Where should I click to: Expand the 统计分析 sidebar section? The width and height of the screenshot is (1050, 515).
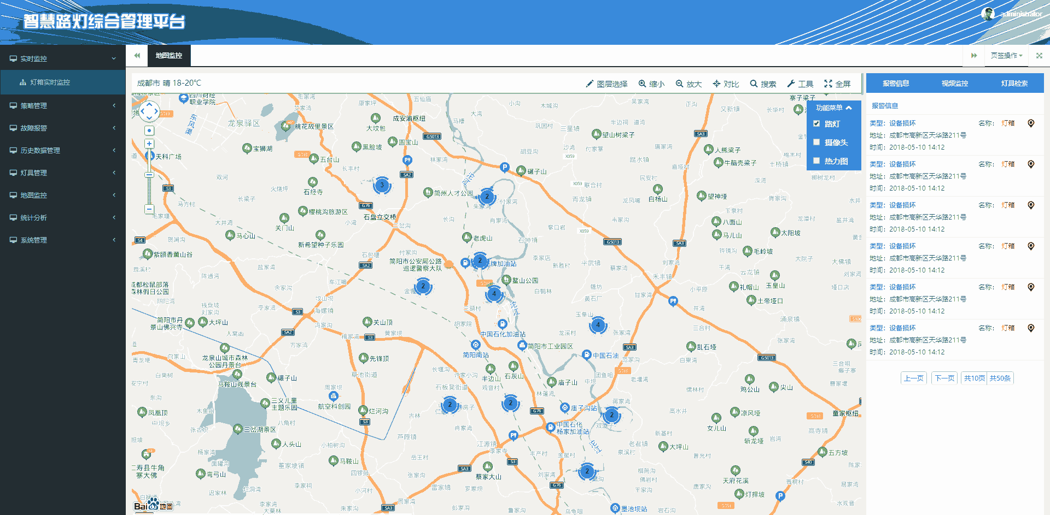tap(63, 217)
